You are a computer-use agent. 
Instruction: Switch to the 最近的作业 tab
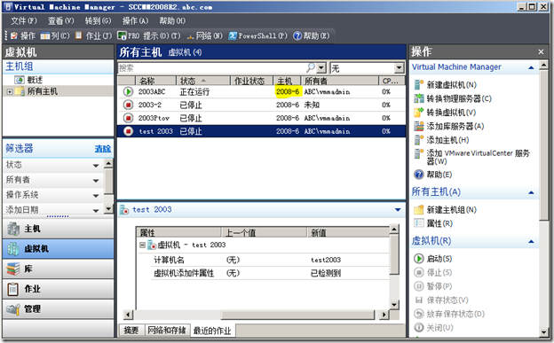[212, 331]
